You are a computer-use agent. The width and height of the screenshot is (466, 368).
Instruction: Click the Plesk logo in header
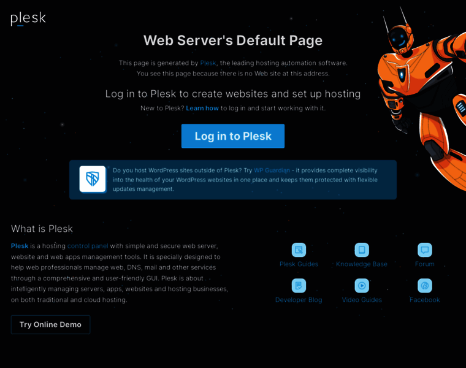click(x=28, y=18)
